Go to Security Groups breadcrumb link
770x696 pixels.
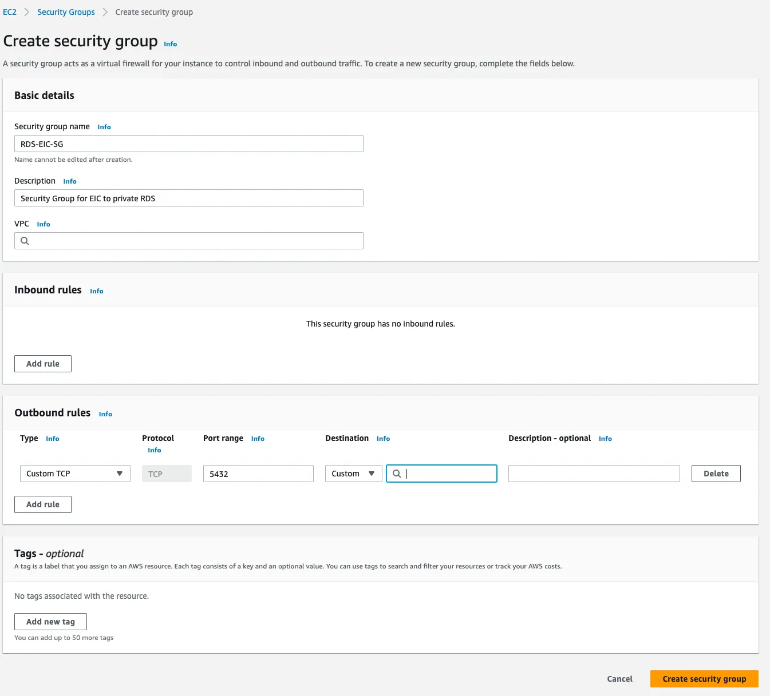[66, 12]
